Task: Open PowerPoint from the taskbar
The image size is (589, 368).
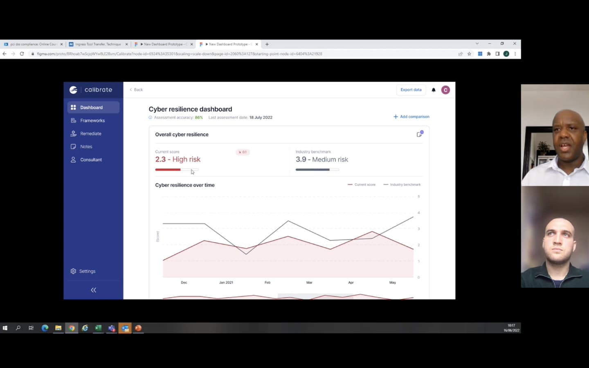Action: pyautogui.click(x=138, y=328)
